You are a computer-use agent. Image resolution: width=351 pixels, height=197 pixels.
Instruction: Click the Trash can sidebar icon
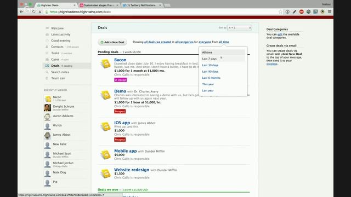click(47, 78)
